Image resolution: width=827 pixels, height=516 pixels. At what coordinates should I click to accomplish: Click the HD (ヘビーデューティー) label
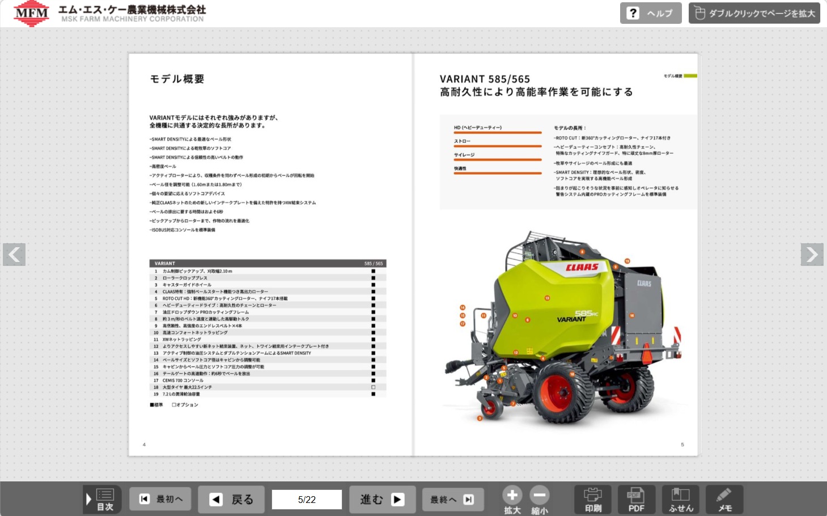[x=478, y=128]
